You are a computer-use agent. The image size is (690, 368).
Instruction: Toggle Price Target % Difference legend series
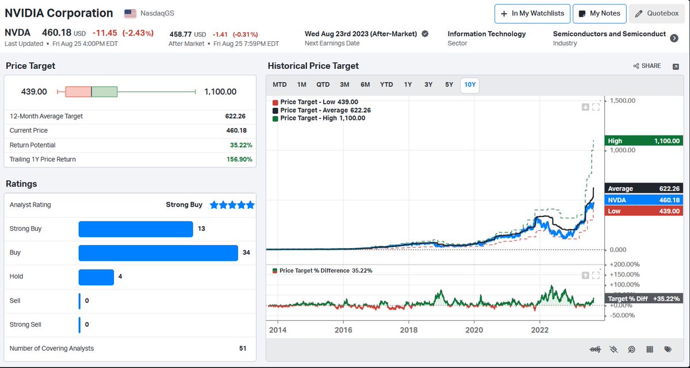pyautogui.click(x=322, y=270)
